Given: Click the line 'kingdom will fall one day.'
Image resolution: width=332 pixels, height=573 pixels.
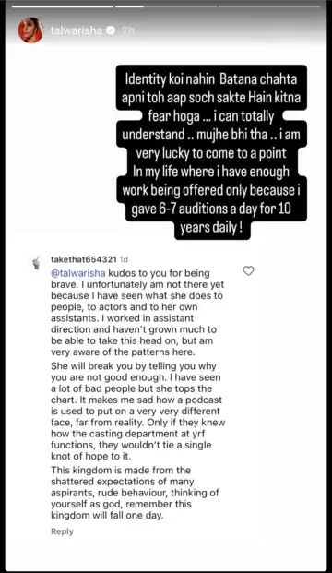Looking at the screenshot, I should coord(107,515).
